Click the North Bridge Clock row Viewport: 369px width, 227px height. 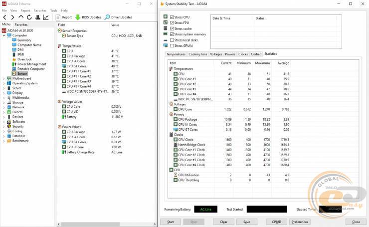click(x=229, y=145)
